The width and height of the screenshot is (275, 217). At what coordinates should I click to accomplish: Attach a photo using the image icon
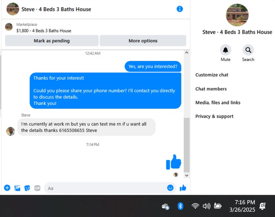tap(18, 188)
